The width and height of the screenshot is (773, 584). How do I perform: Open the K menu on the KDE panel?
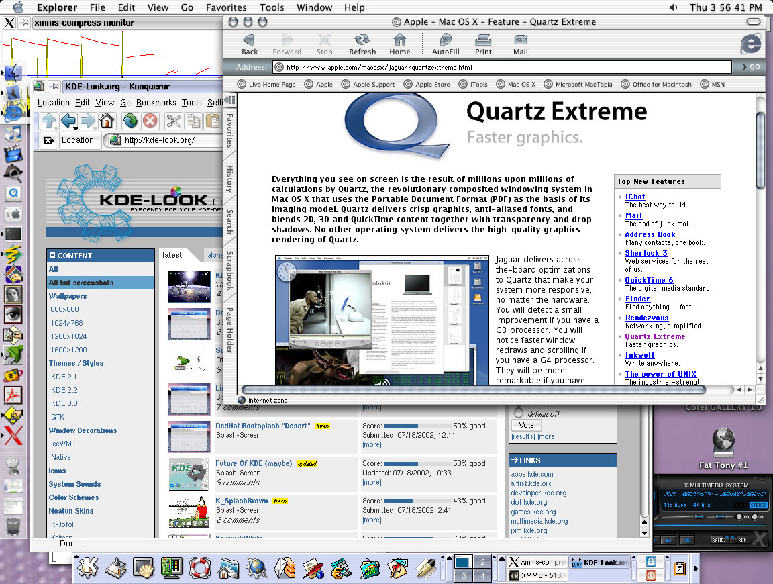pos(88,568)
